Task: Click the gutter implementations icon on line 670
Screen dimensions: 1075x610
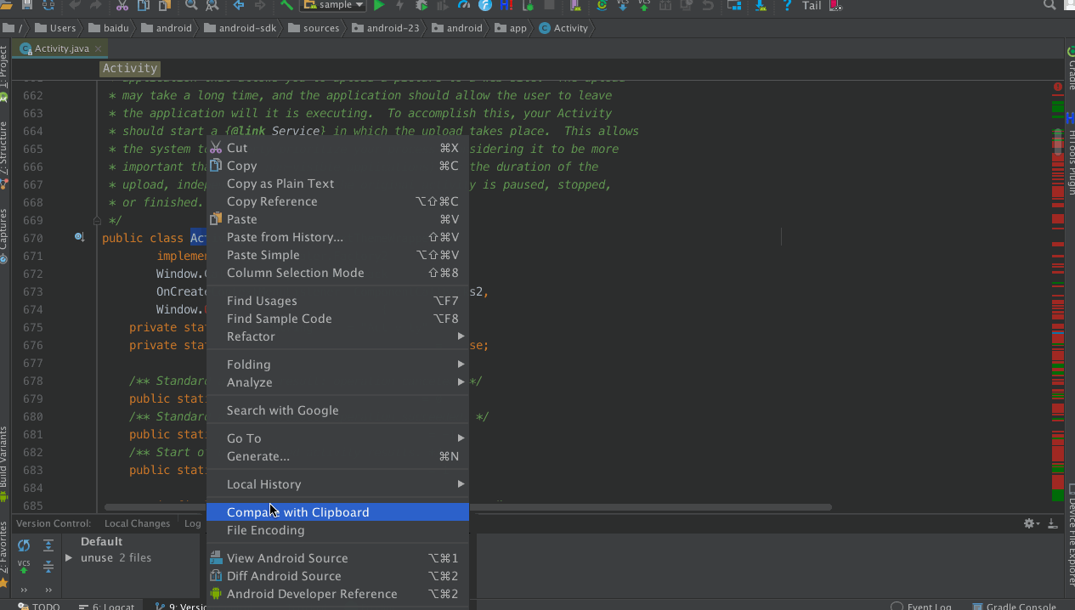Action: (x=79, y=238)
